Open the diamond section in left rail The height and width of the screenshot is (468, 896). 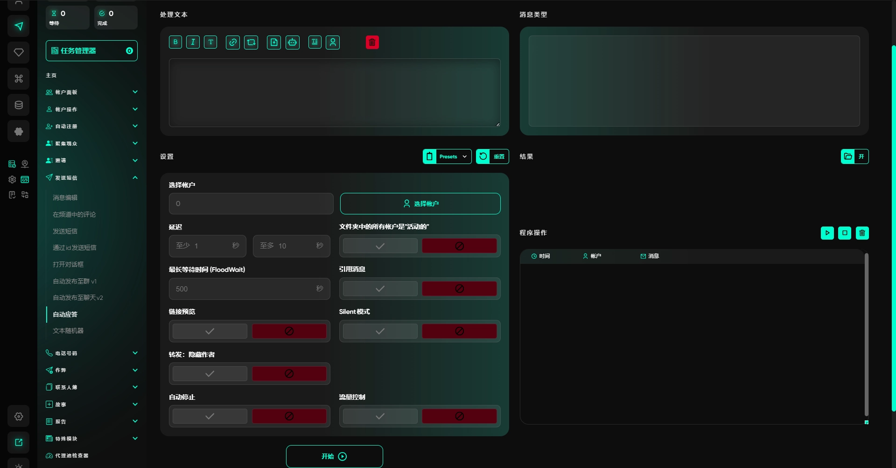click(x=19, y=52)
